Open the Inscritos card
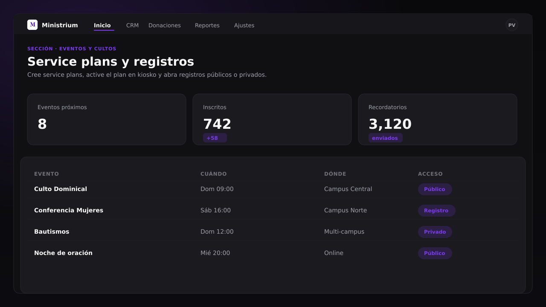This screenshot has width=546, height=307. (272, 119)
